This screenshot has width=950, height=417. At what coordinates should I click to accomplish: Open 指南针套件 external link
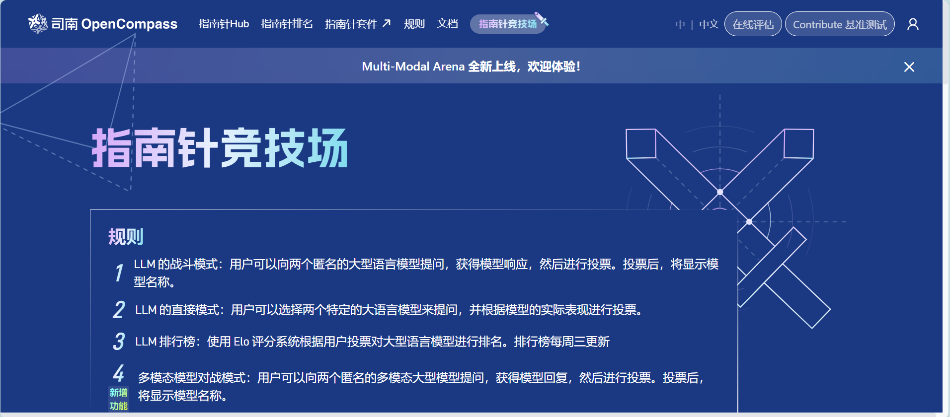pyautogui.click(x=358, y=24)
